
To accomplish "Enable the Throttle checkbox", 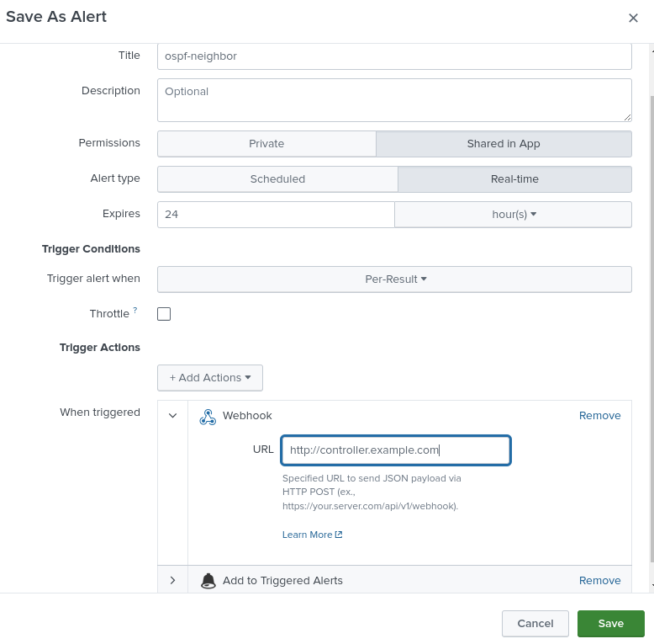I will (x=164, y=314).
